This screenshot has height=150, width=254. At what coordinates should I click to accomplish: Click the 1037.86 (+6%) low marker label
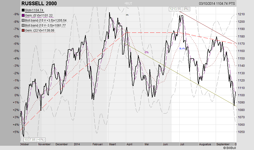[x=34, y=139]
